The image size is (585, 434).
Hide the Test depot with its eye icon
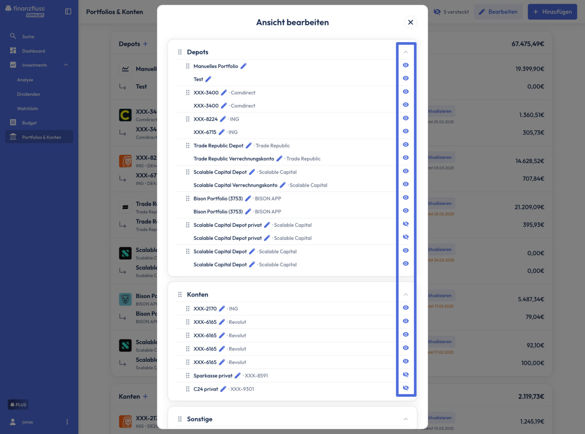(406, 78)
